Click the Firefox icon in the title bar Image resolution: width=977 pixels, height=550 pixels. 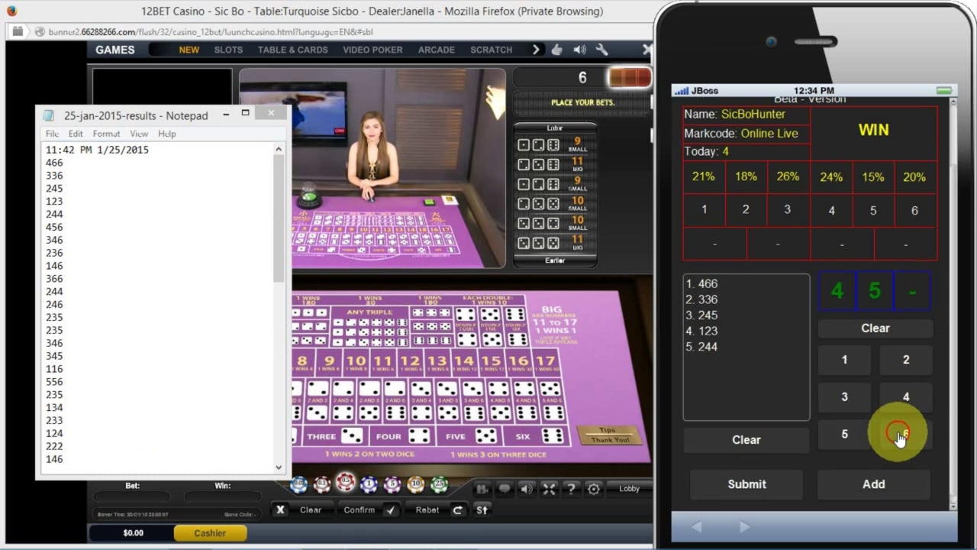click(x=11, y=11)
